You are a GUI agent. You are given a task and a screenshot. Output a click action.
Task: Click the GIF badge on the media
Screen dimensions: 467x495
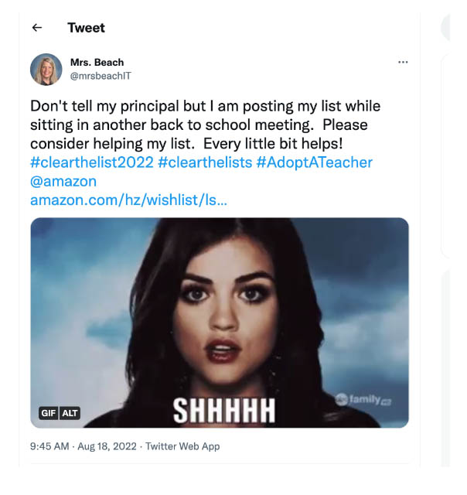point(49,413)
